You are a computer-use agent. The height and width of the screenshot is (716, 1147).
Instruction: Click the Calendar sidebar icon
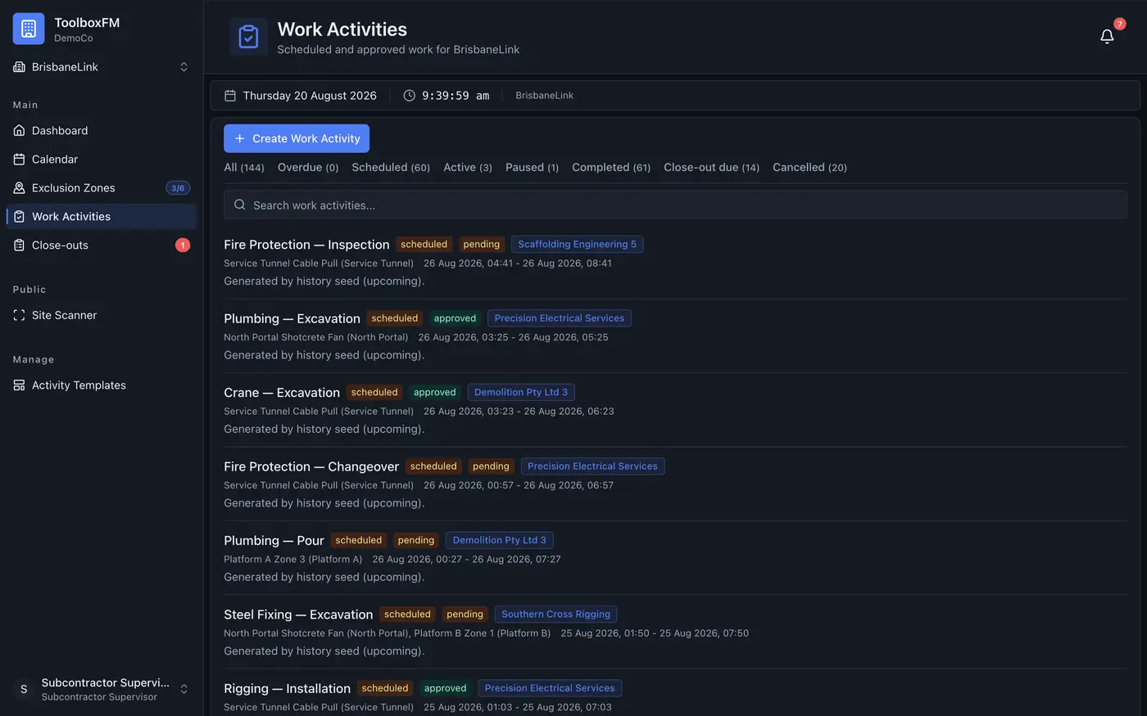tap(19, 159)
